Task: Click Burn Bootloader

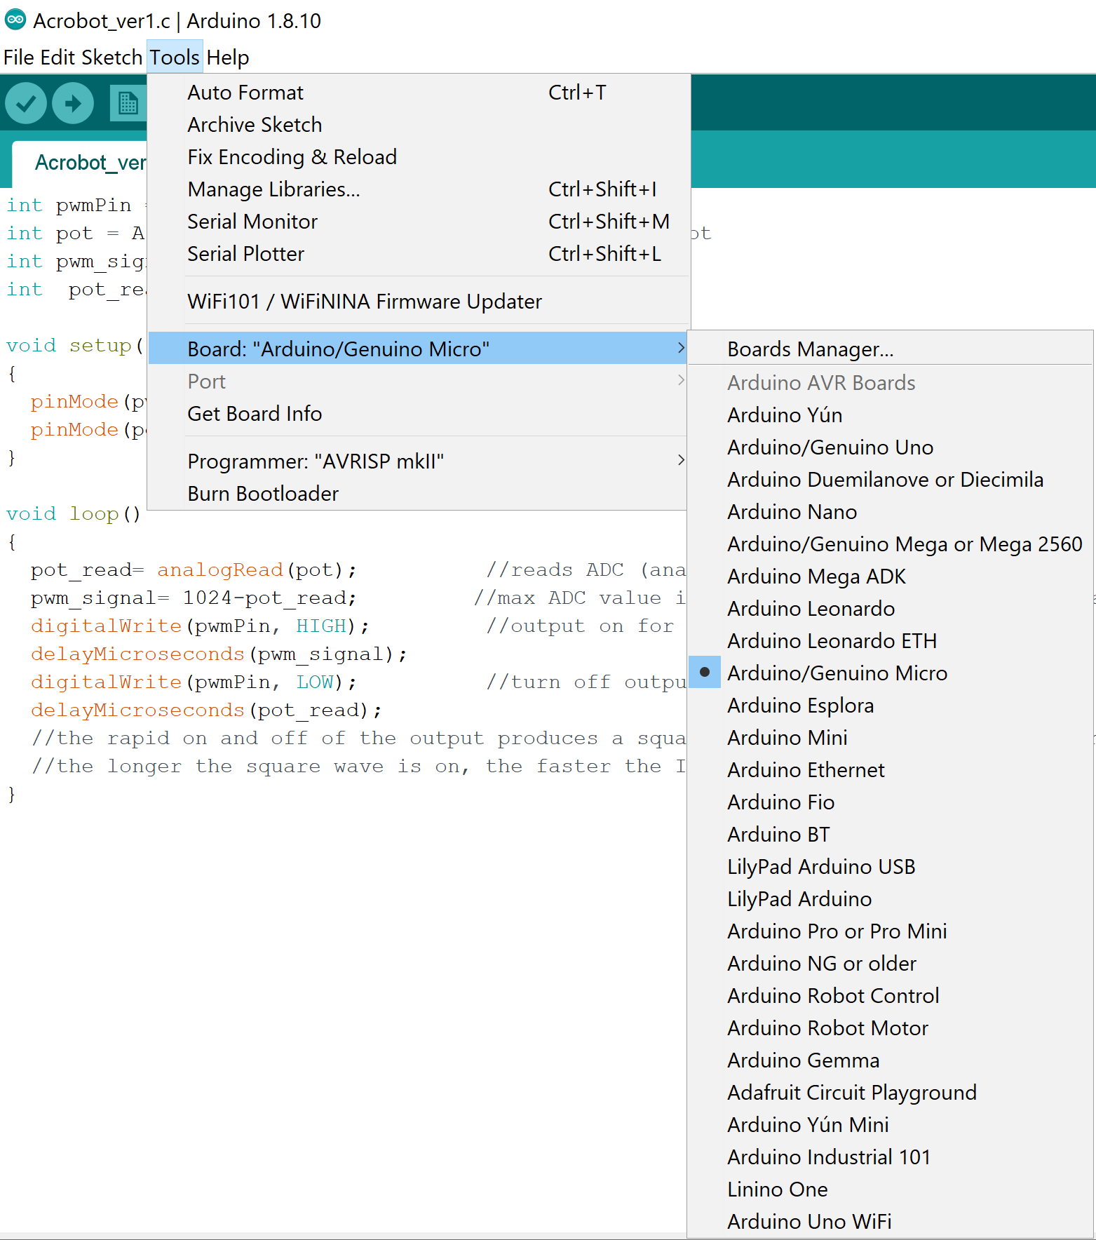Action: pyautogui.click(x=418, y=493)
